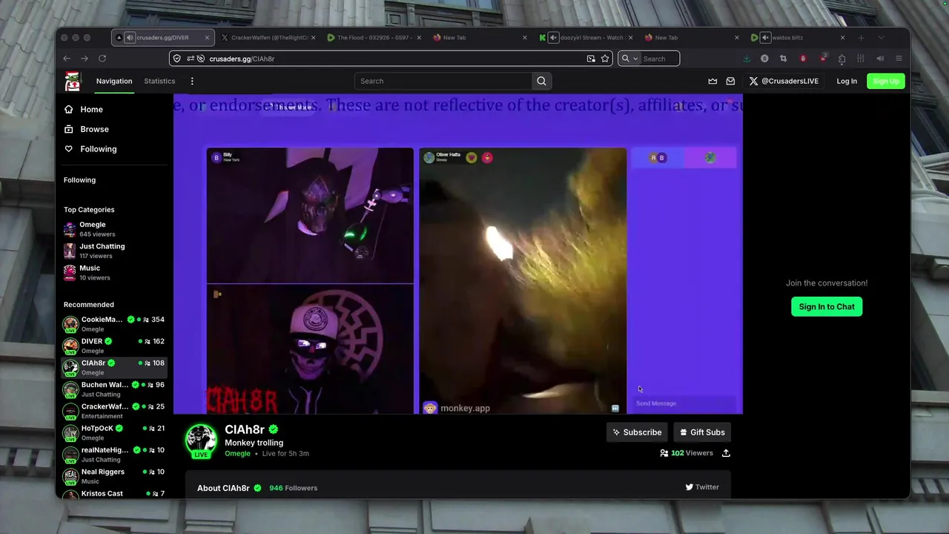Bookmark page with the star icon

pyautogui.click(x=605, y=59)
